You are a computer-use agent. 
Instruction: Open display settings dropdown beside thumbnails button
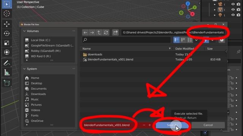click(x=196, y=40)
